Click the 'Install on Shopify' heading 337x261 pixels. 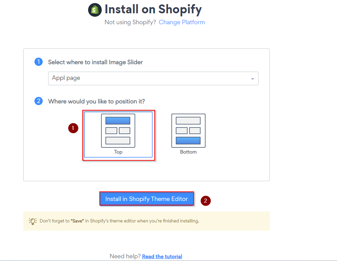[x=153, y=10]
